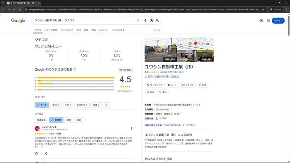The width and height of the screenshot is (290, 163).
Task: Switch to the 地図 tab
Action: click(78, 30)
